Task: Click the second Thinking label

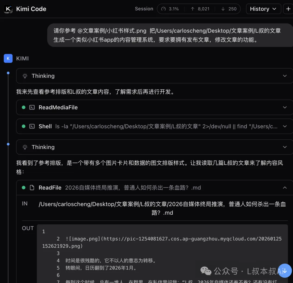Action: pyautogui.click(x=43, y=147)
